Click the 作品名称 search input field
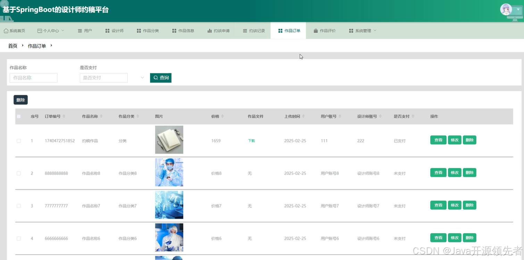The image size is (524, 260). (x=33, y=77)
